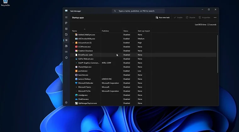
Task: Click the AGCInvokerUtility.exe icon
Action: (76, 39)
